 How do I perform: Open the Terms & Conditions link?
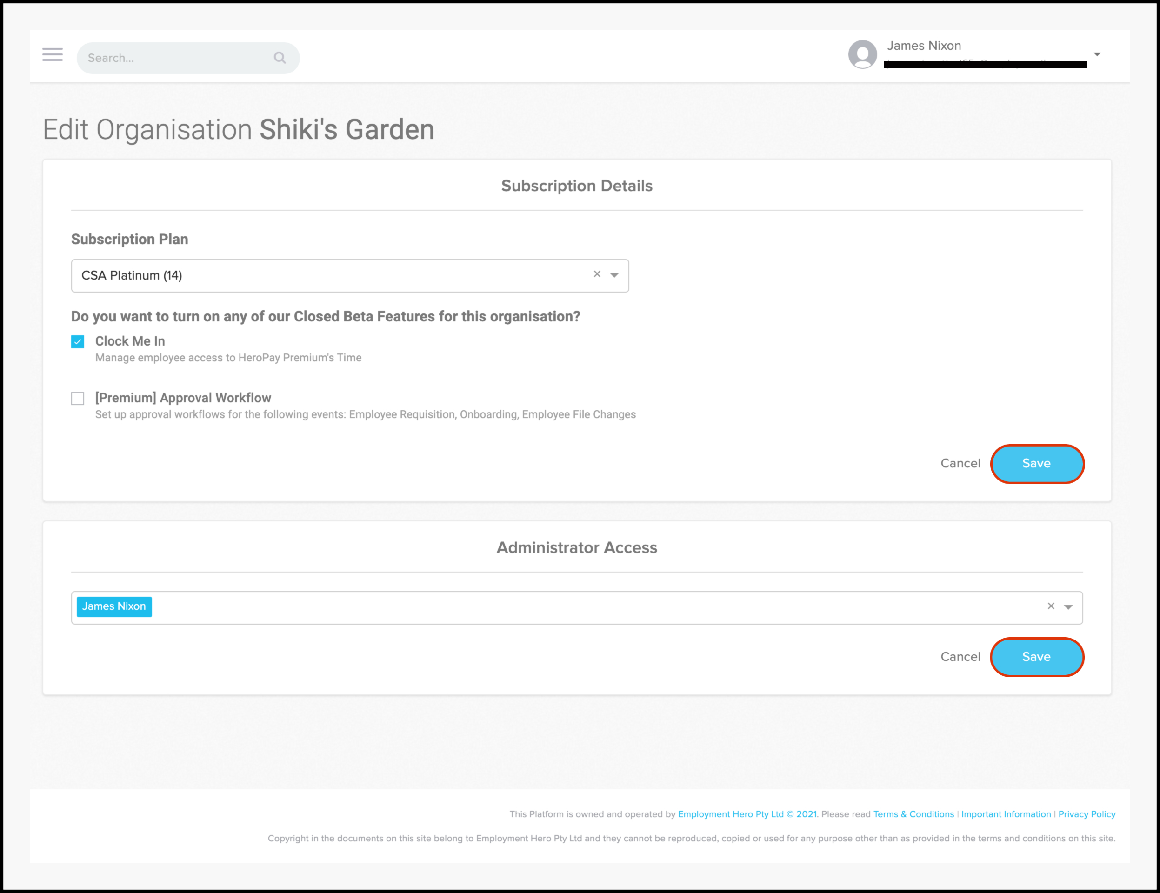[913, 814]
